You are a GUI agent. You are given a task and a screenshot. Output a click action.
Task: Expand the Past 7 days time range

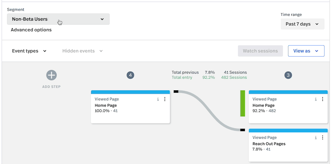click(302, 24)
